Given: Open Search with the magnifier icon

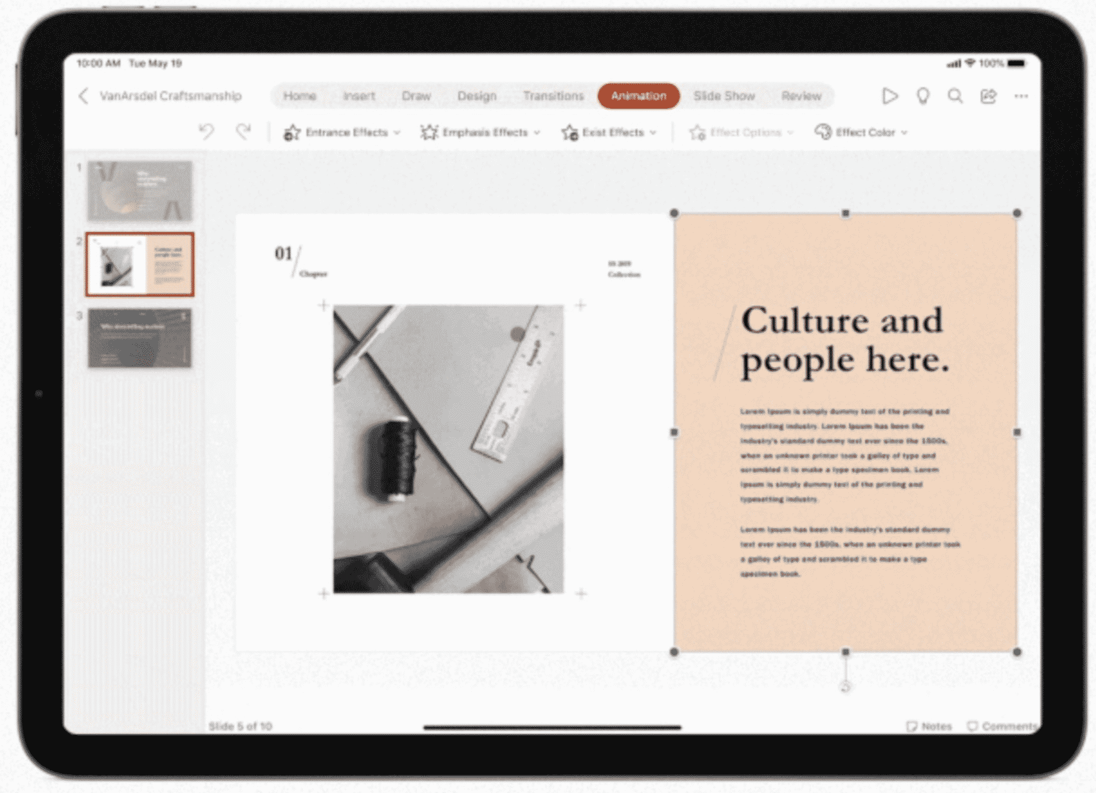Looking at the screenshot, I should pos(955,96).
